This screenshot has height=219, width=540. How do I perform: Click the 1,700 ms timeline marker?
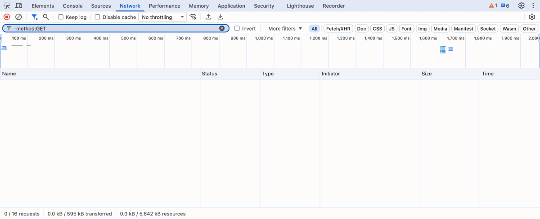click(x=455, y=38)
